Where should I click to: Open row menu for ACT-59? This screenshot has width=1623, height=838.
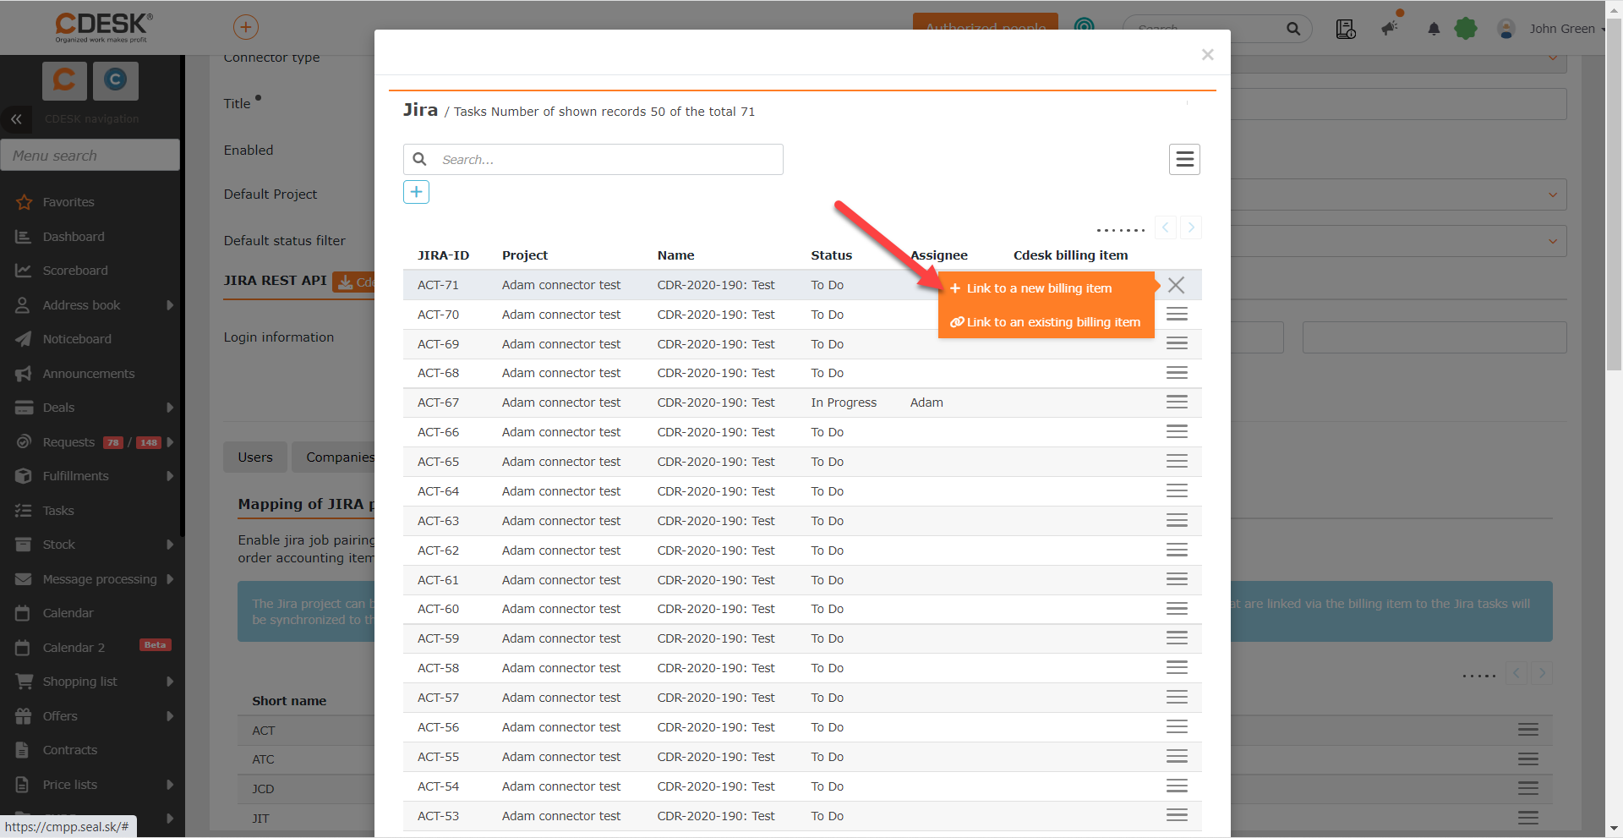[1177, 638]
